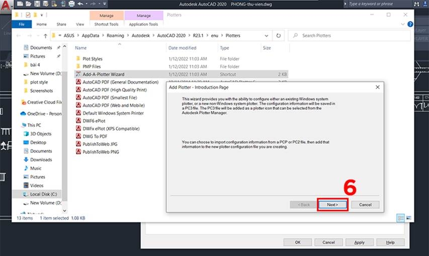Open Music in navigation pane
This screenshot has height=256, width=429.
point(36,168)
